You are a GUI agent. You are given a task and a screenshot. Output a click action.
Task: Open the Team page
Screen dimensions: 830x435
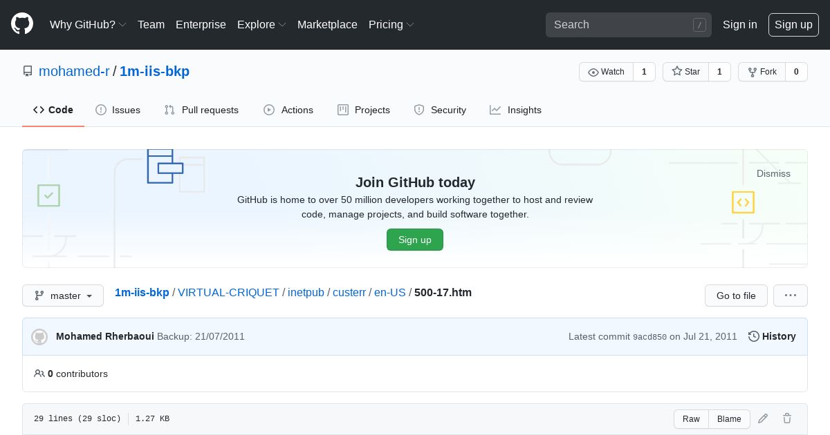pos(151,24)
